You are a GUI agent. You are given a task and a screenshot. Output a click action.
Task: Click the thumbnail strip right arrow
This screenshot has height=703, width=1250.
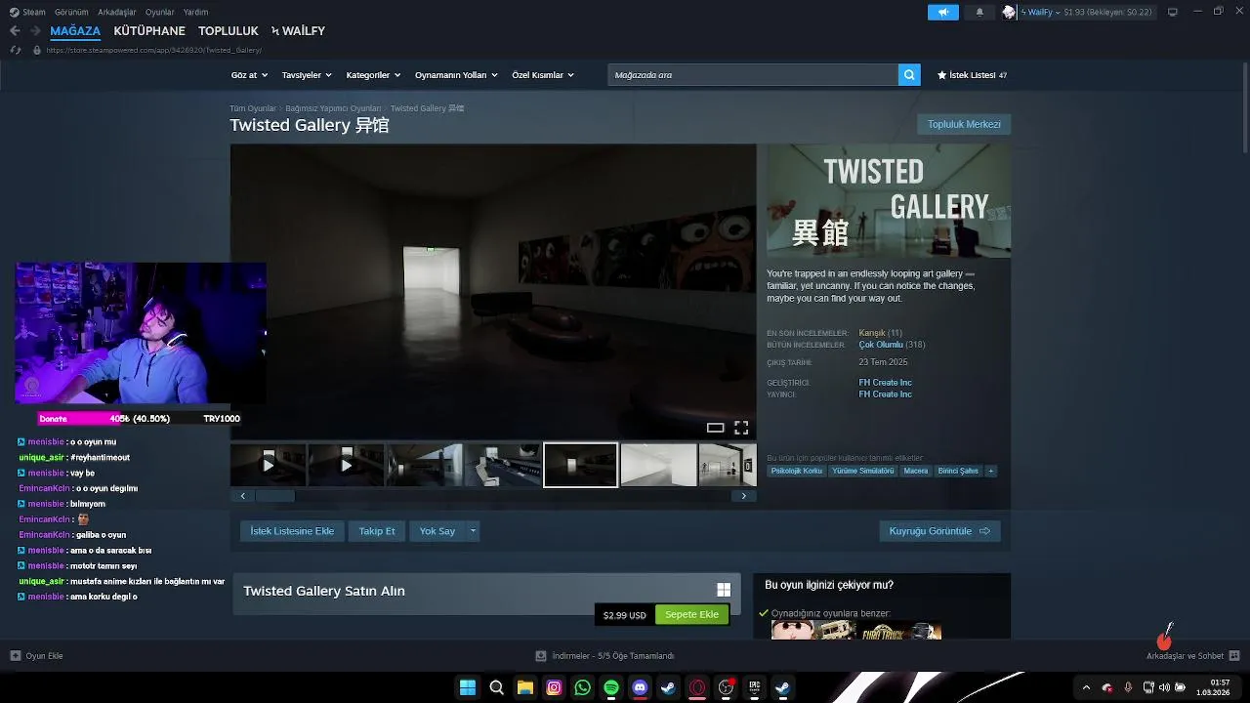point(743,496)
